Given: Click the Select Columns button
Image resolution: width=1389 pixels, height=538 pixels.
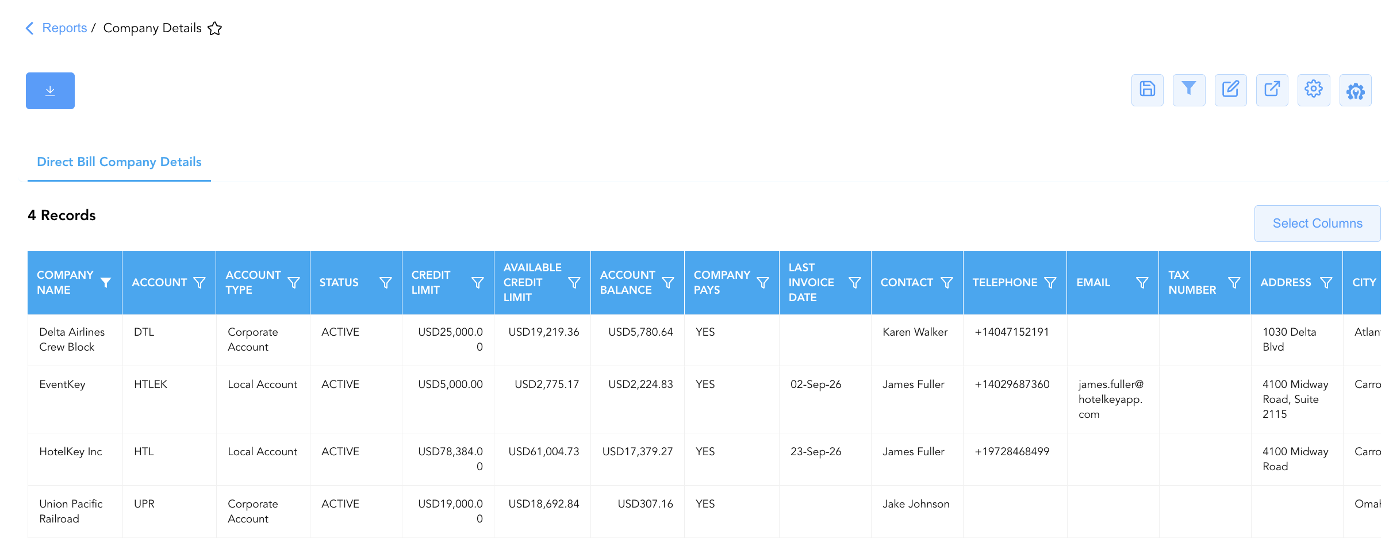Looking at the screenshot, I should click(x=1317, y=224).
